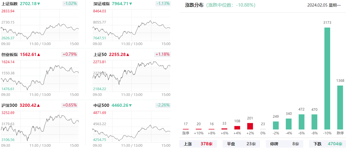Open the 创业板指 index title
Image resolution: width=346 pixels, height=149 pixels.
click(x=10, y=55)
